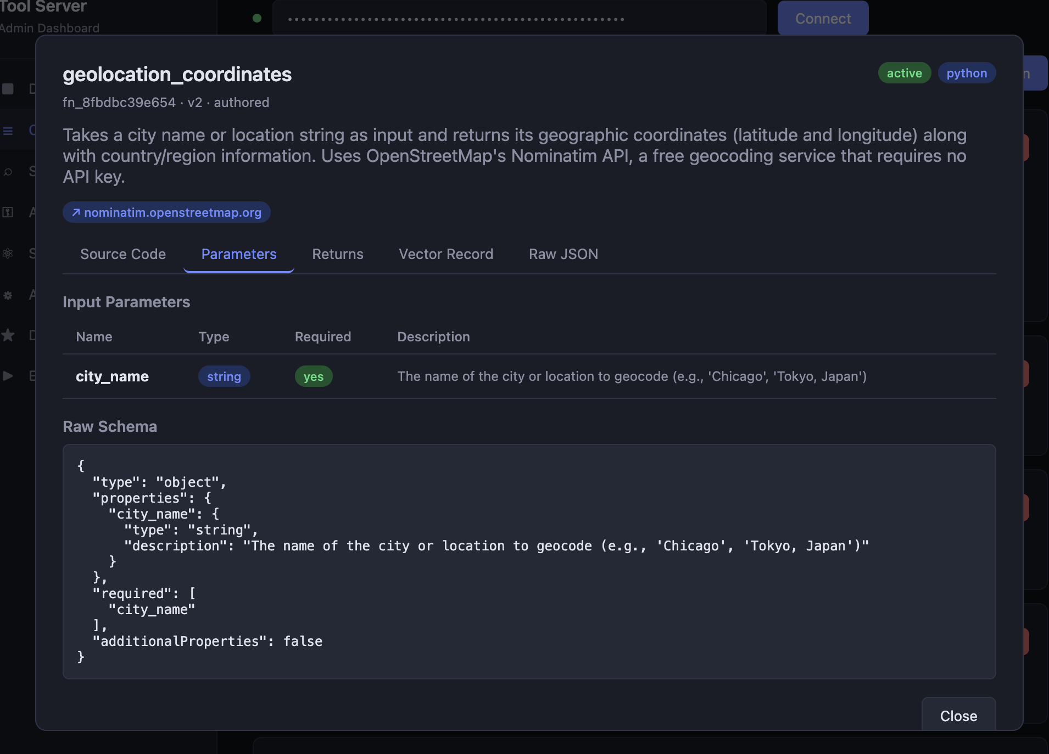Click the string type badge
Image resolution: width=1049 pixels, height=754 pixels.
(224, 376)
